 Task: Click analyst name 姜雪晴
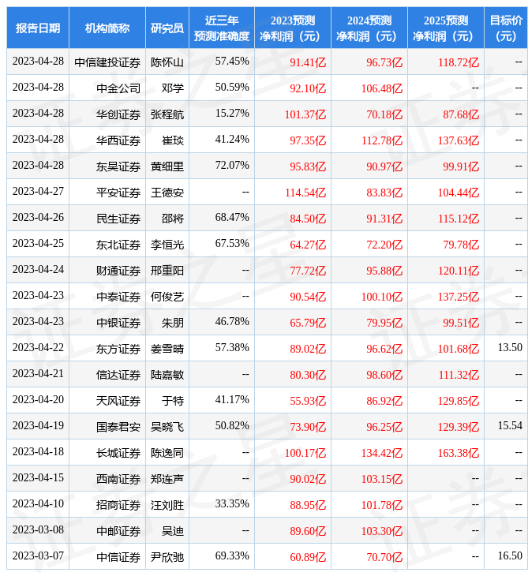pos(167,349)
